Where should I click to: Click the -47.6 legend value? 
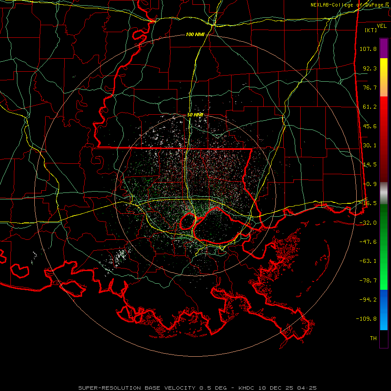coord(368,242)
